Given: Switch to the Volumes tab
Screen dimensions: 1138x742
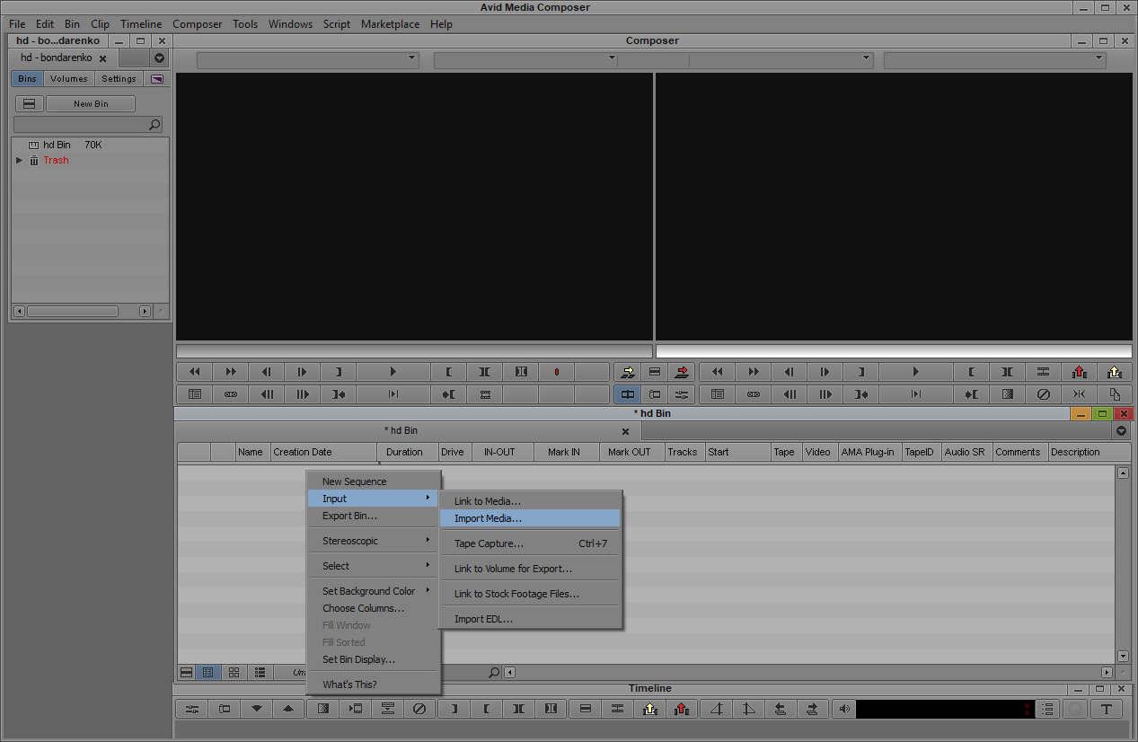Looking at the screenshot, I should pyautogui.click(x=69, y=79).
